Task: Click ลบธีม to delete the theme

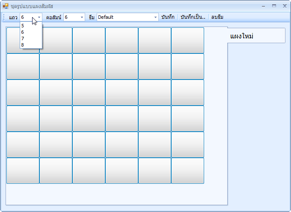Action: 217,18
